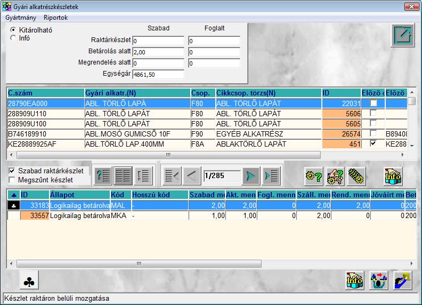Sort by C.szám column header
Screen dimensions: 422x305
click(x=46, y=93)
